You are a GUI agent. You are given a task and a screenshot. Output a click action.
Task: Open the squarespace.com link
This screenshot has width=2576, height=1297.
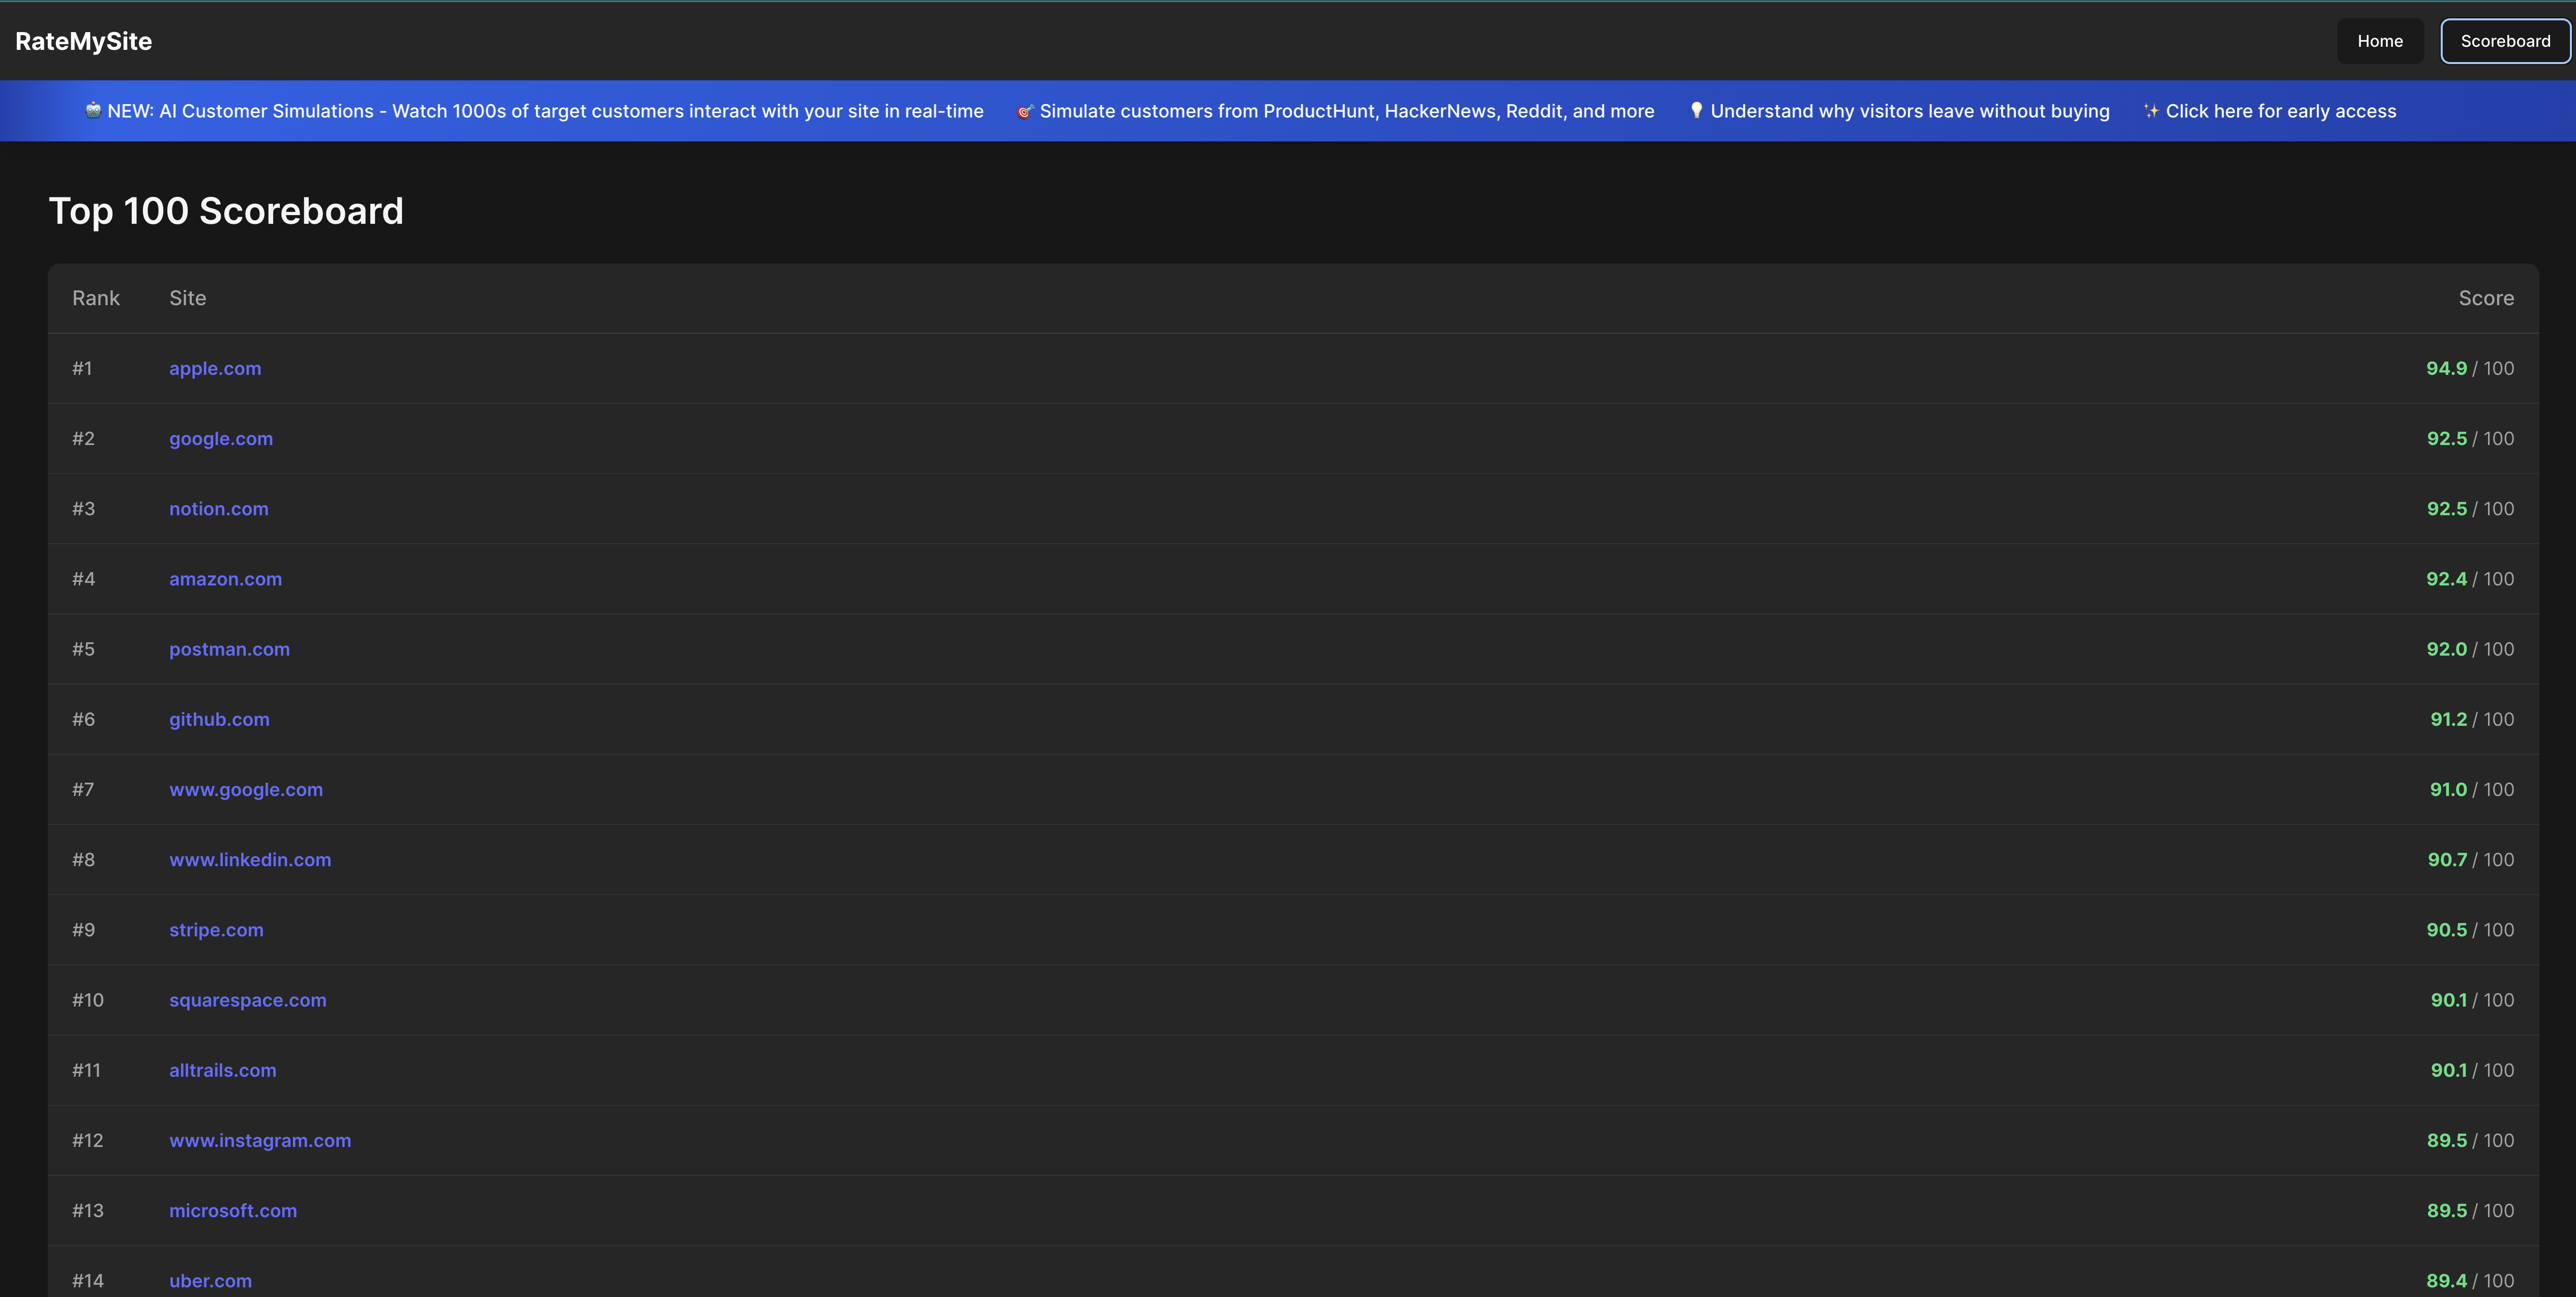(x=248, y=999)
